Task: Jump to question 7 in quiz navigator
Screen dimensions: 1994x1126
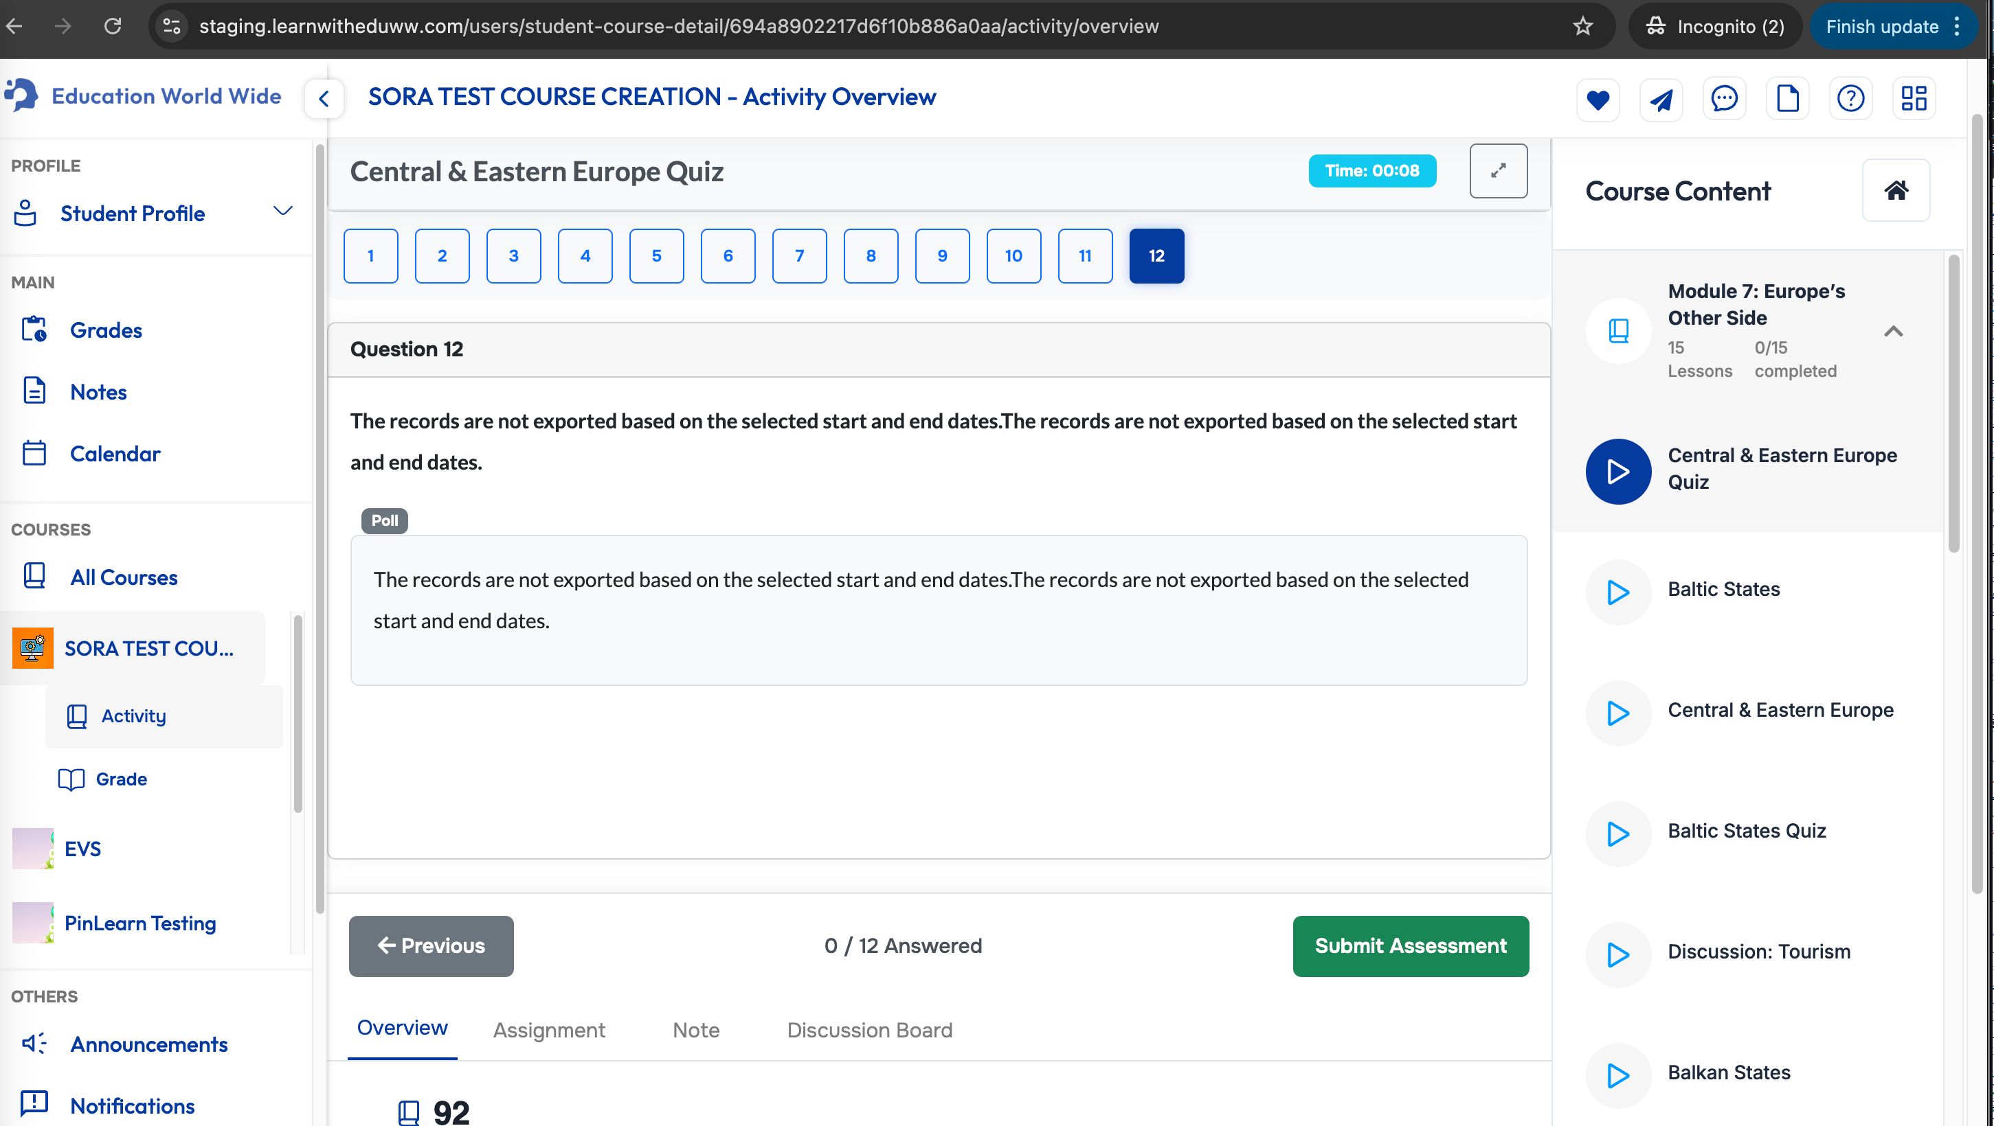Action: coord(799,256)
